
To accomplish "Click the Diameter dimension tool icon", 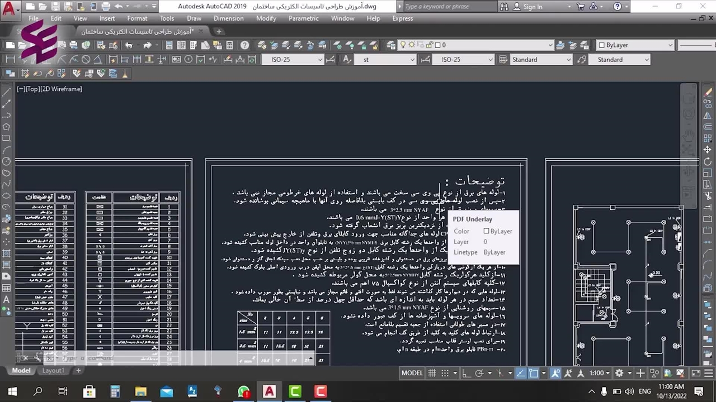I will [x=86, y=60].
